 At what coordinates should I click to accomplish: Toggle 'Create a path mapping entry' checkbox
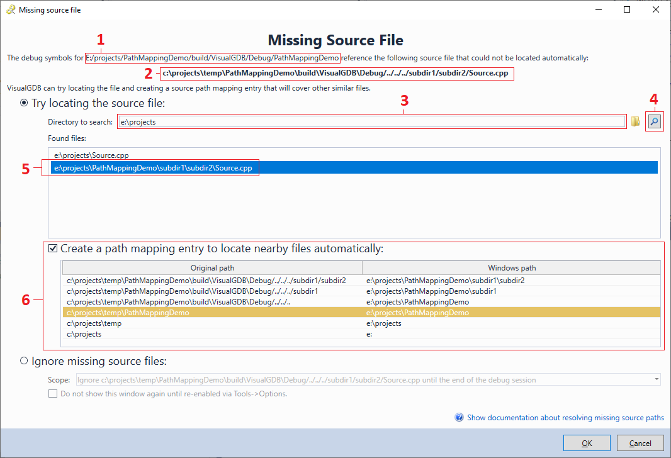click(x=53, y=249)
